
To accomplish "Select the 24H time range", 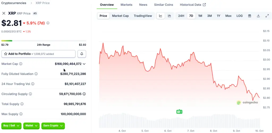I will [x=181, y=16].
